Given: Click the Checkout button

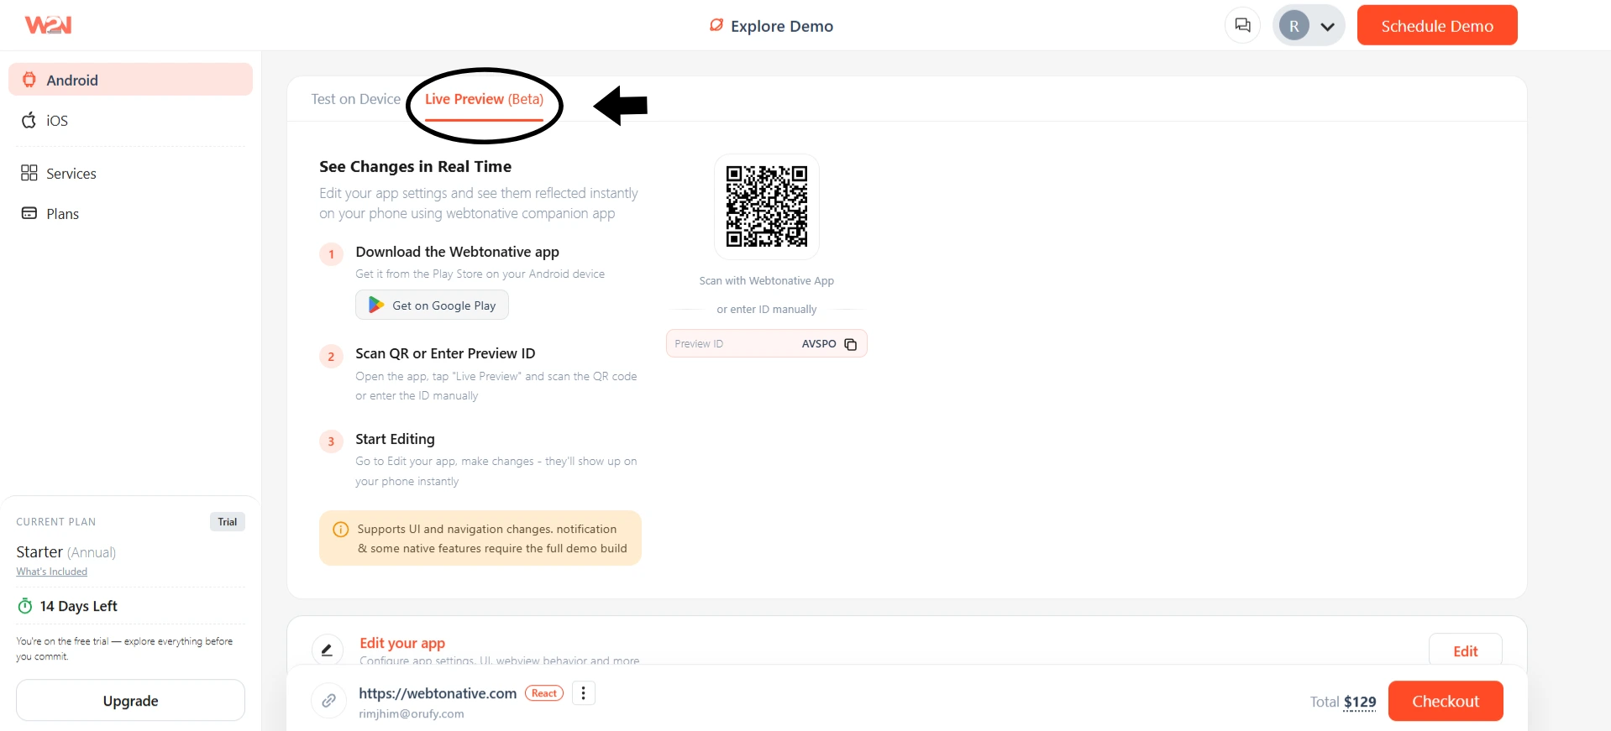Looking at the screenshot, I should coord(1446,701).
